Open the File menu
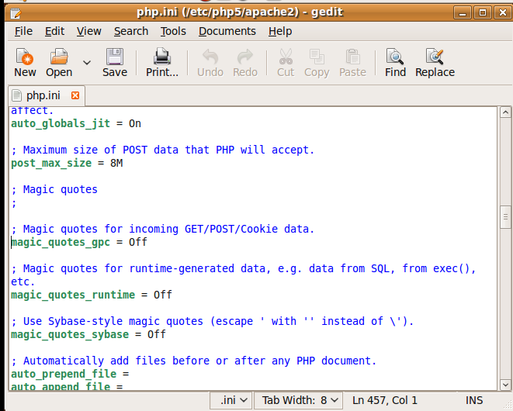This screenshot has height=411, width=513. point(23,31)
